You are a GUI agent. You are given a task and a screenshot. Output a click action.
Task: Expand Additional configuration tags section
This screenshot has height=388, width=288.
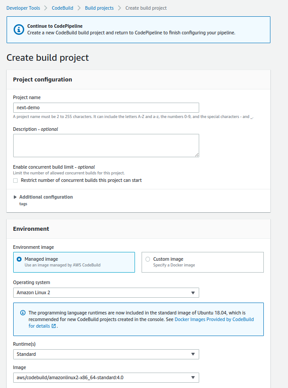46,197
